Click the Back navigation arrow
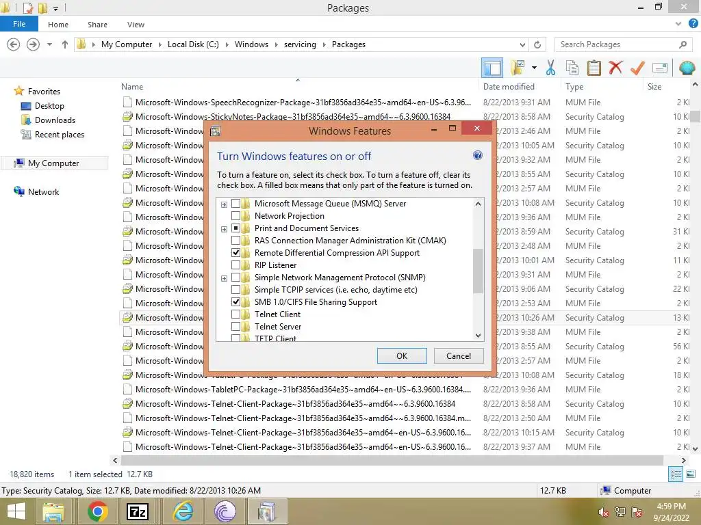 tap(14, 44)
